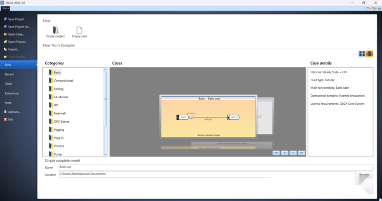
Task: Click Close Project in sidebar
Action: point(15,57)
